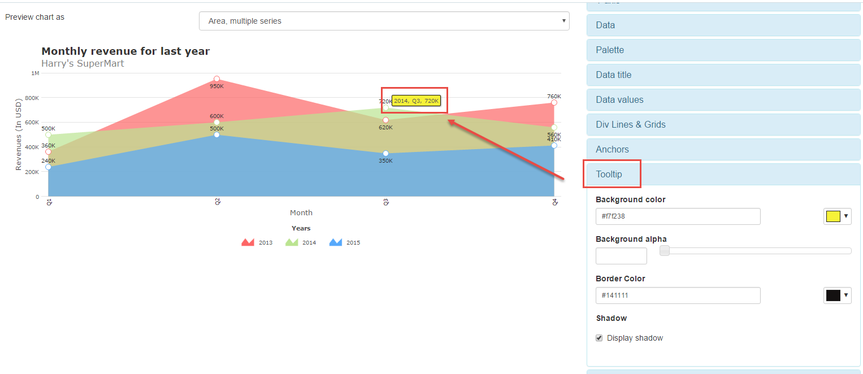Open the border color picker dropdown

click(x=837, y=295)
